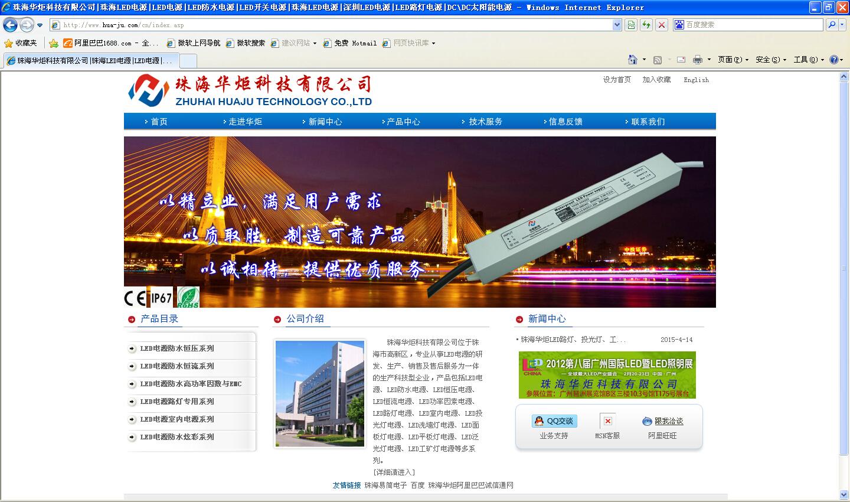The image size is (850, 502).
Task: Click the vertical scrollbar up arrow
Action: (844, 77)
